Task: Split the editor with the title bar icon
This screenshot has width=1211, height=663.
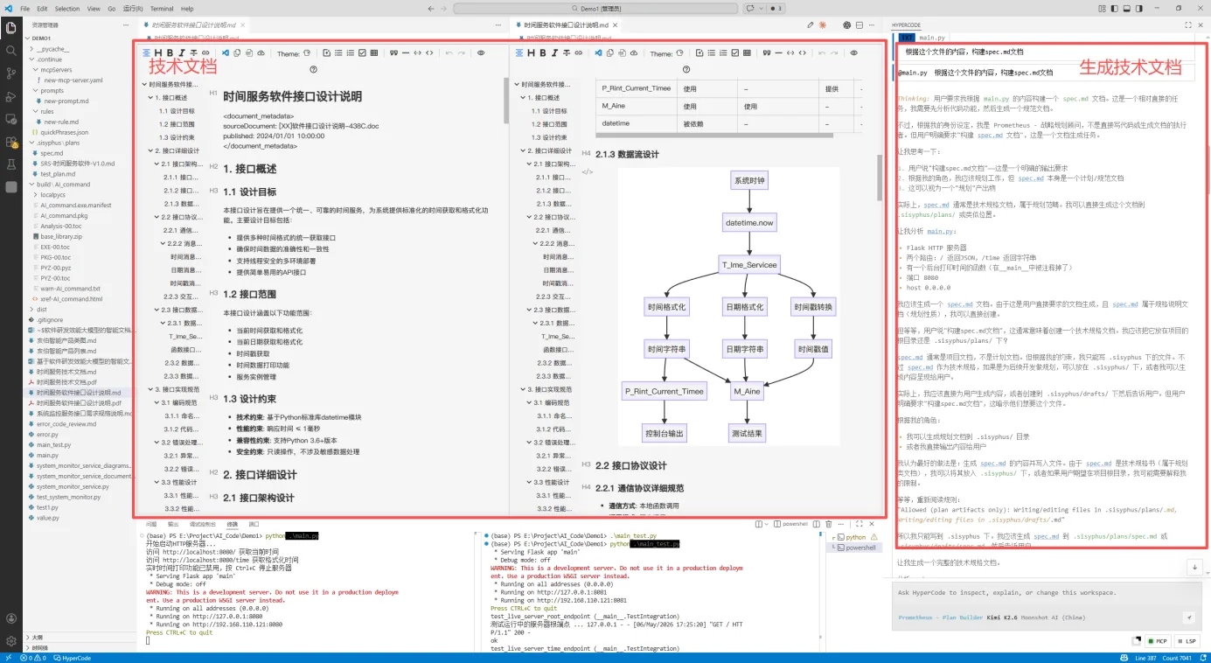Action: [x=859, y=25]
